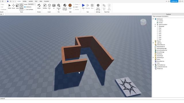Select the Workspace globe icon in Explorer
The width and height of the screenshot is (184, 103).
pos(156,19)
